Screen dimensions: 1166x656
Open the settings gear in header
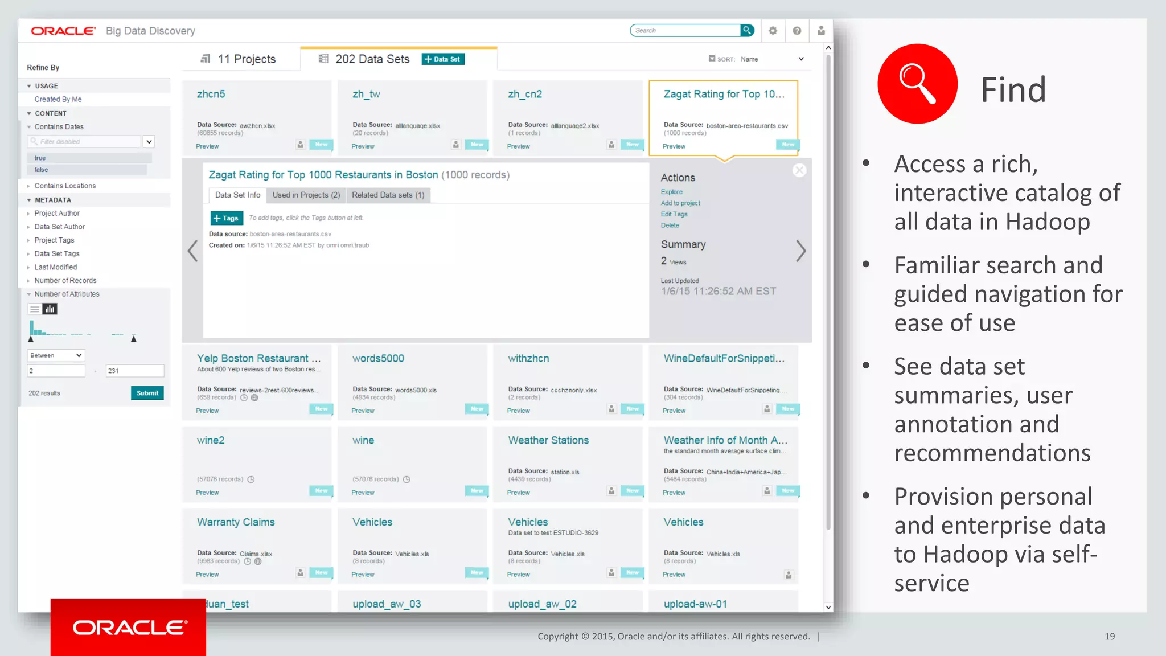click(773, 31)
